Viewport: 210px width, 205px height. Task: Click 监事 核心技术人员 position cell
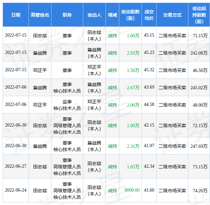tap(67, 105)
